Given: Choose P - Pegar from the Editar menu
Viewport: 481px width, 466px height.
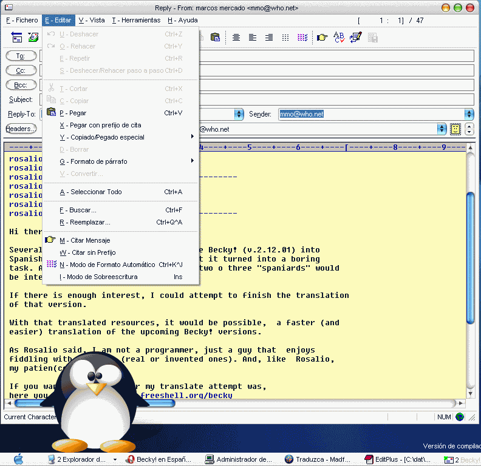Looking at the screenshot, I should tap(121, 113).
